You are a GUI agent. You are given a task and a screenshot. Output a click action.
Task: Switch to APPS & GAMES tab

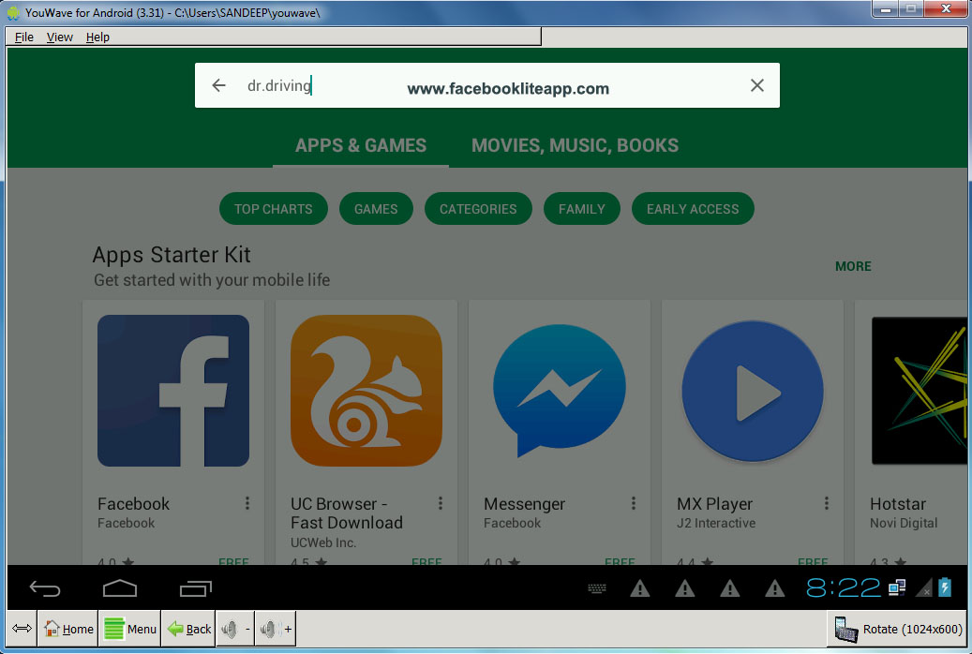point(361,145)
